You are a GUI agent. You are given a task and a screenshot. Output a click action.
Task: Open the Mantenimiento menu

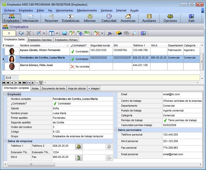click(87, 10)
